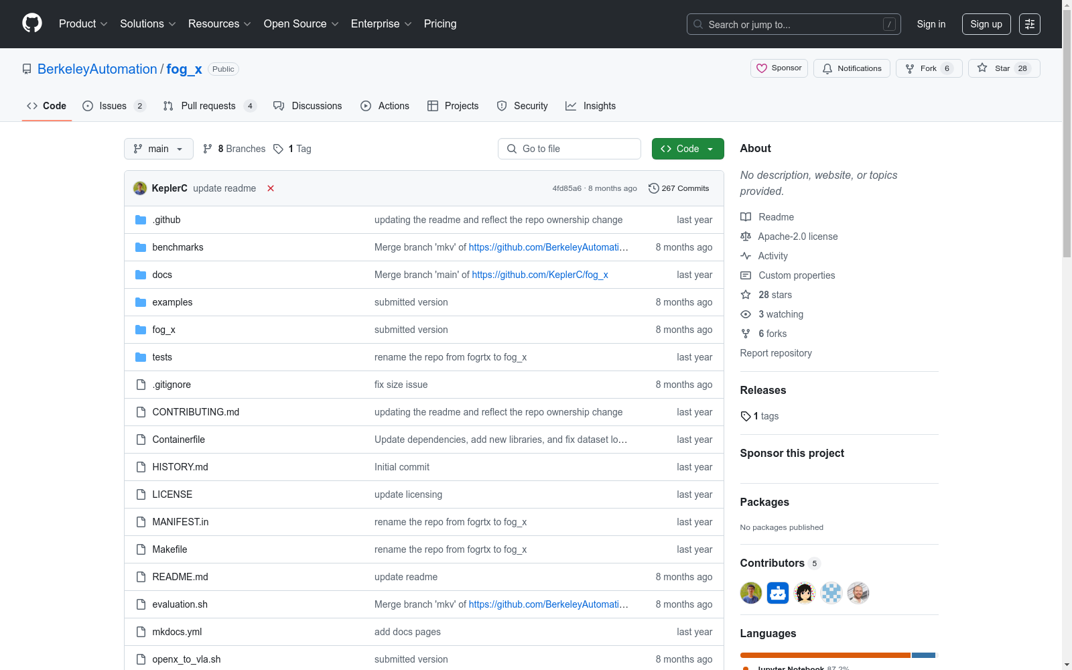Click the star icon next to 28 stars

click(746, 295)
